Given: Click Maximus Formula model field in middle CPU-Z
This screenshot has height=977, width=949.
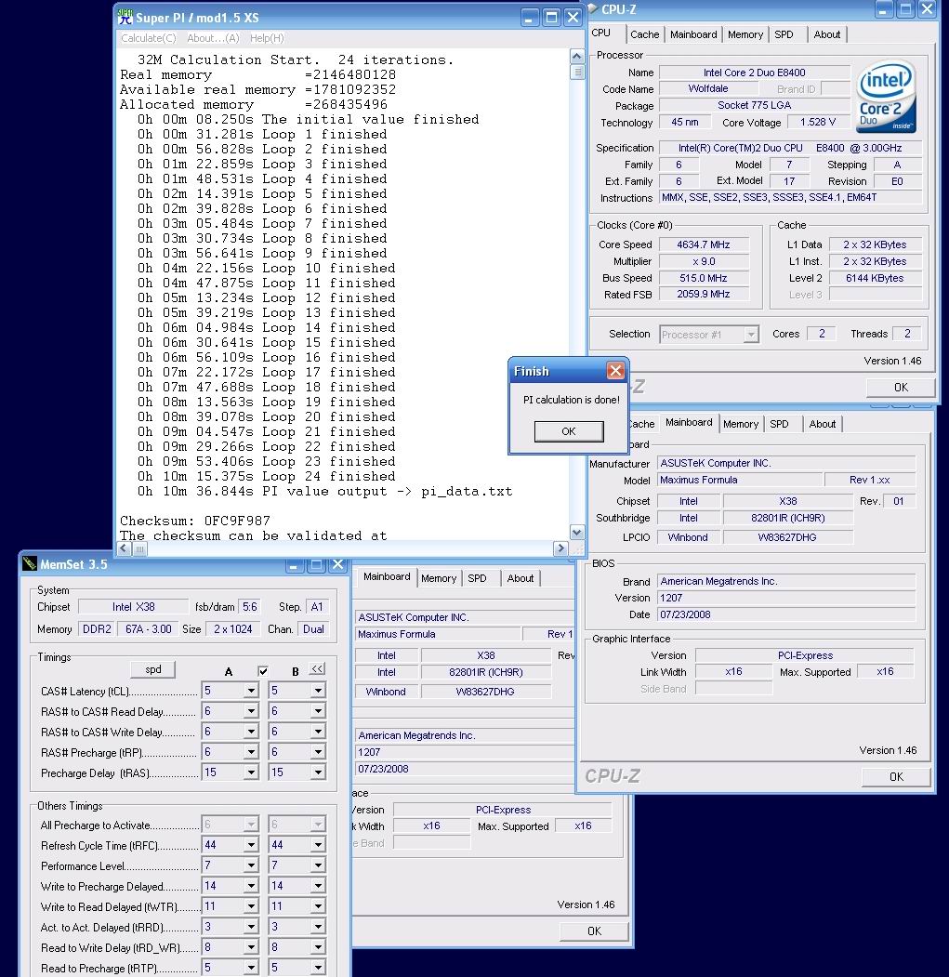Looking at the screenshot, I should click(x=740, y=481).
